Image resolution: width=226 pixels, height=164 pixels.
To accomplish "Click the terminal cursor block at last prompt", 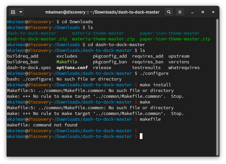I will [141, 136].
